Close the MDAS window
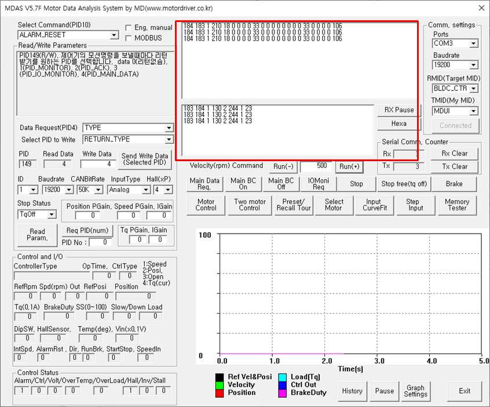 click(x=481, y=8)
